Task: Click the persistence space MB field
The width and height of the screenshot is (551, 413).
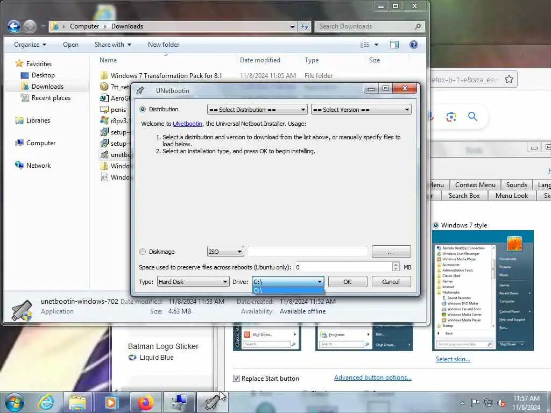Action: (x=343, y=267)
